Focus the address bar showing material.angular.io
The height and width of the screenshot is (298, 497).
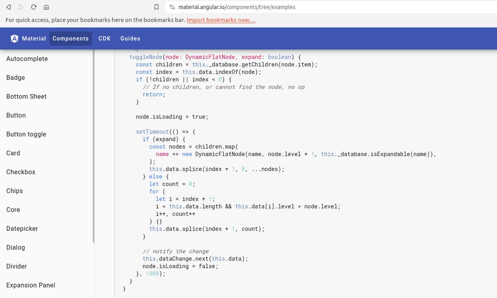pos(331,7)
